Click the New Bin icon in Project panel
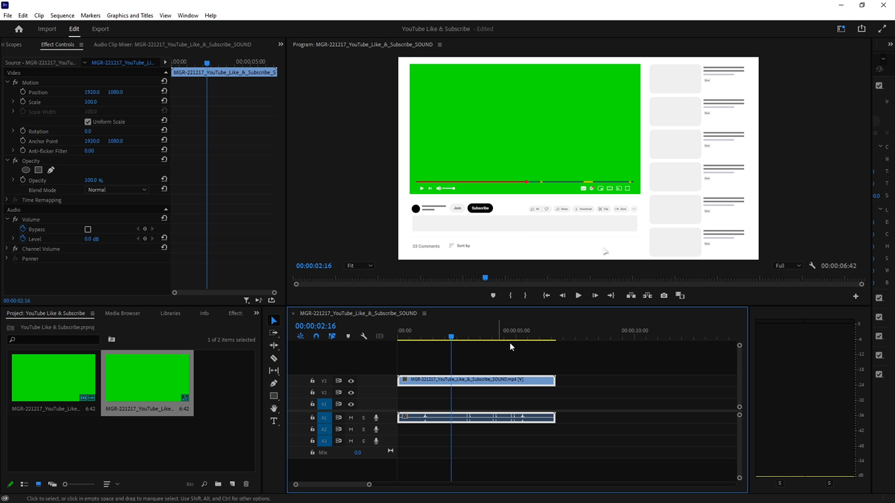Screen dimensions: 895x503 point(218,484)
